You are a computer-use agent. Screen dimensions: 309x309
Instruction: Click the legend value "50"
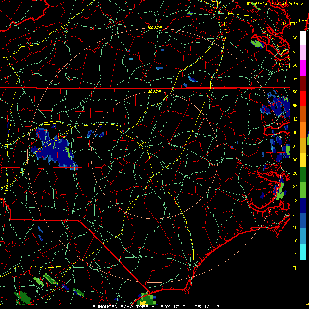(x=295, y=92)
